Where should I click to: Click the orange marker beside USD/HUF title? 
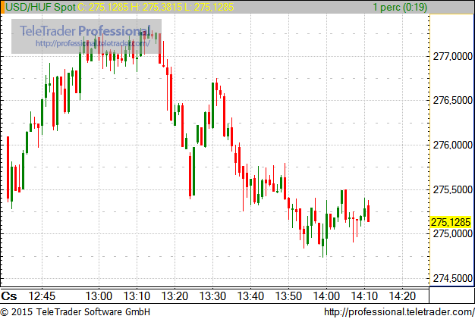click(x=2, y=7)
